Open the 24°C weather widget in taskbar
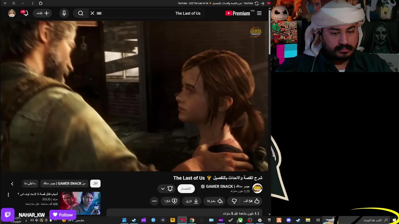The height and width of the screenshot is (224, 399). point(73,220)
